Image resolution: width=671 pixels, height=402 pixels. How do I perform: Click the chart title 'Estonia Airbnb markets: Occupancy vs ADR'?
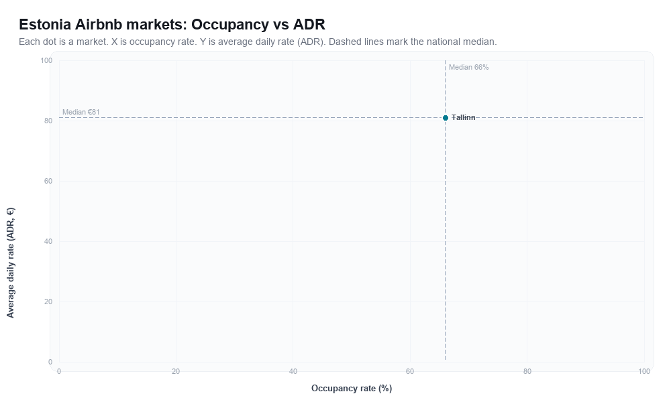(172, 24)
